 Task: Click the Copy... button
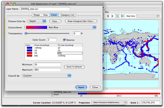click(x=55, y=21)
